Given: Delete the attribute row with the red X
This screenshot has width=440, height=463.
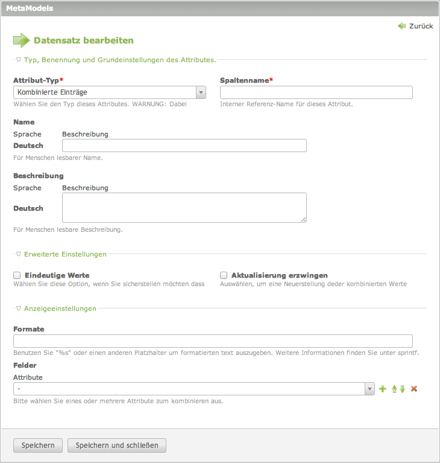Looking at the screenshot, I should pyautogui.click(x=414, y=389).
